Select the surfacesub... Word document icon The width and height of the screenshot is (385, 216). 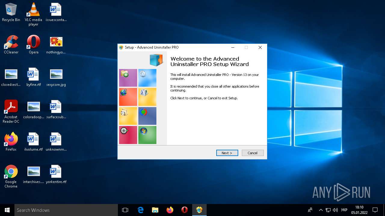(56, 109)
